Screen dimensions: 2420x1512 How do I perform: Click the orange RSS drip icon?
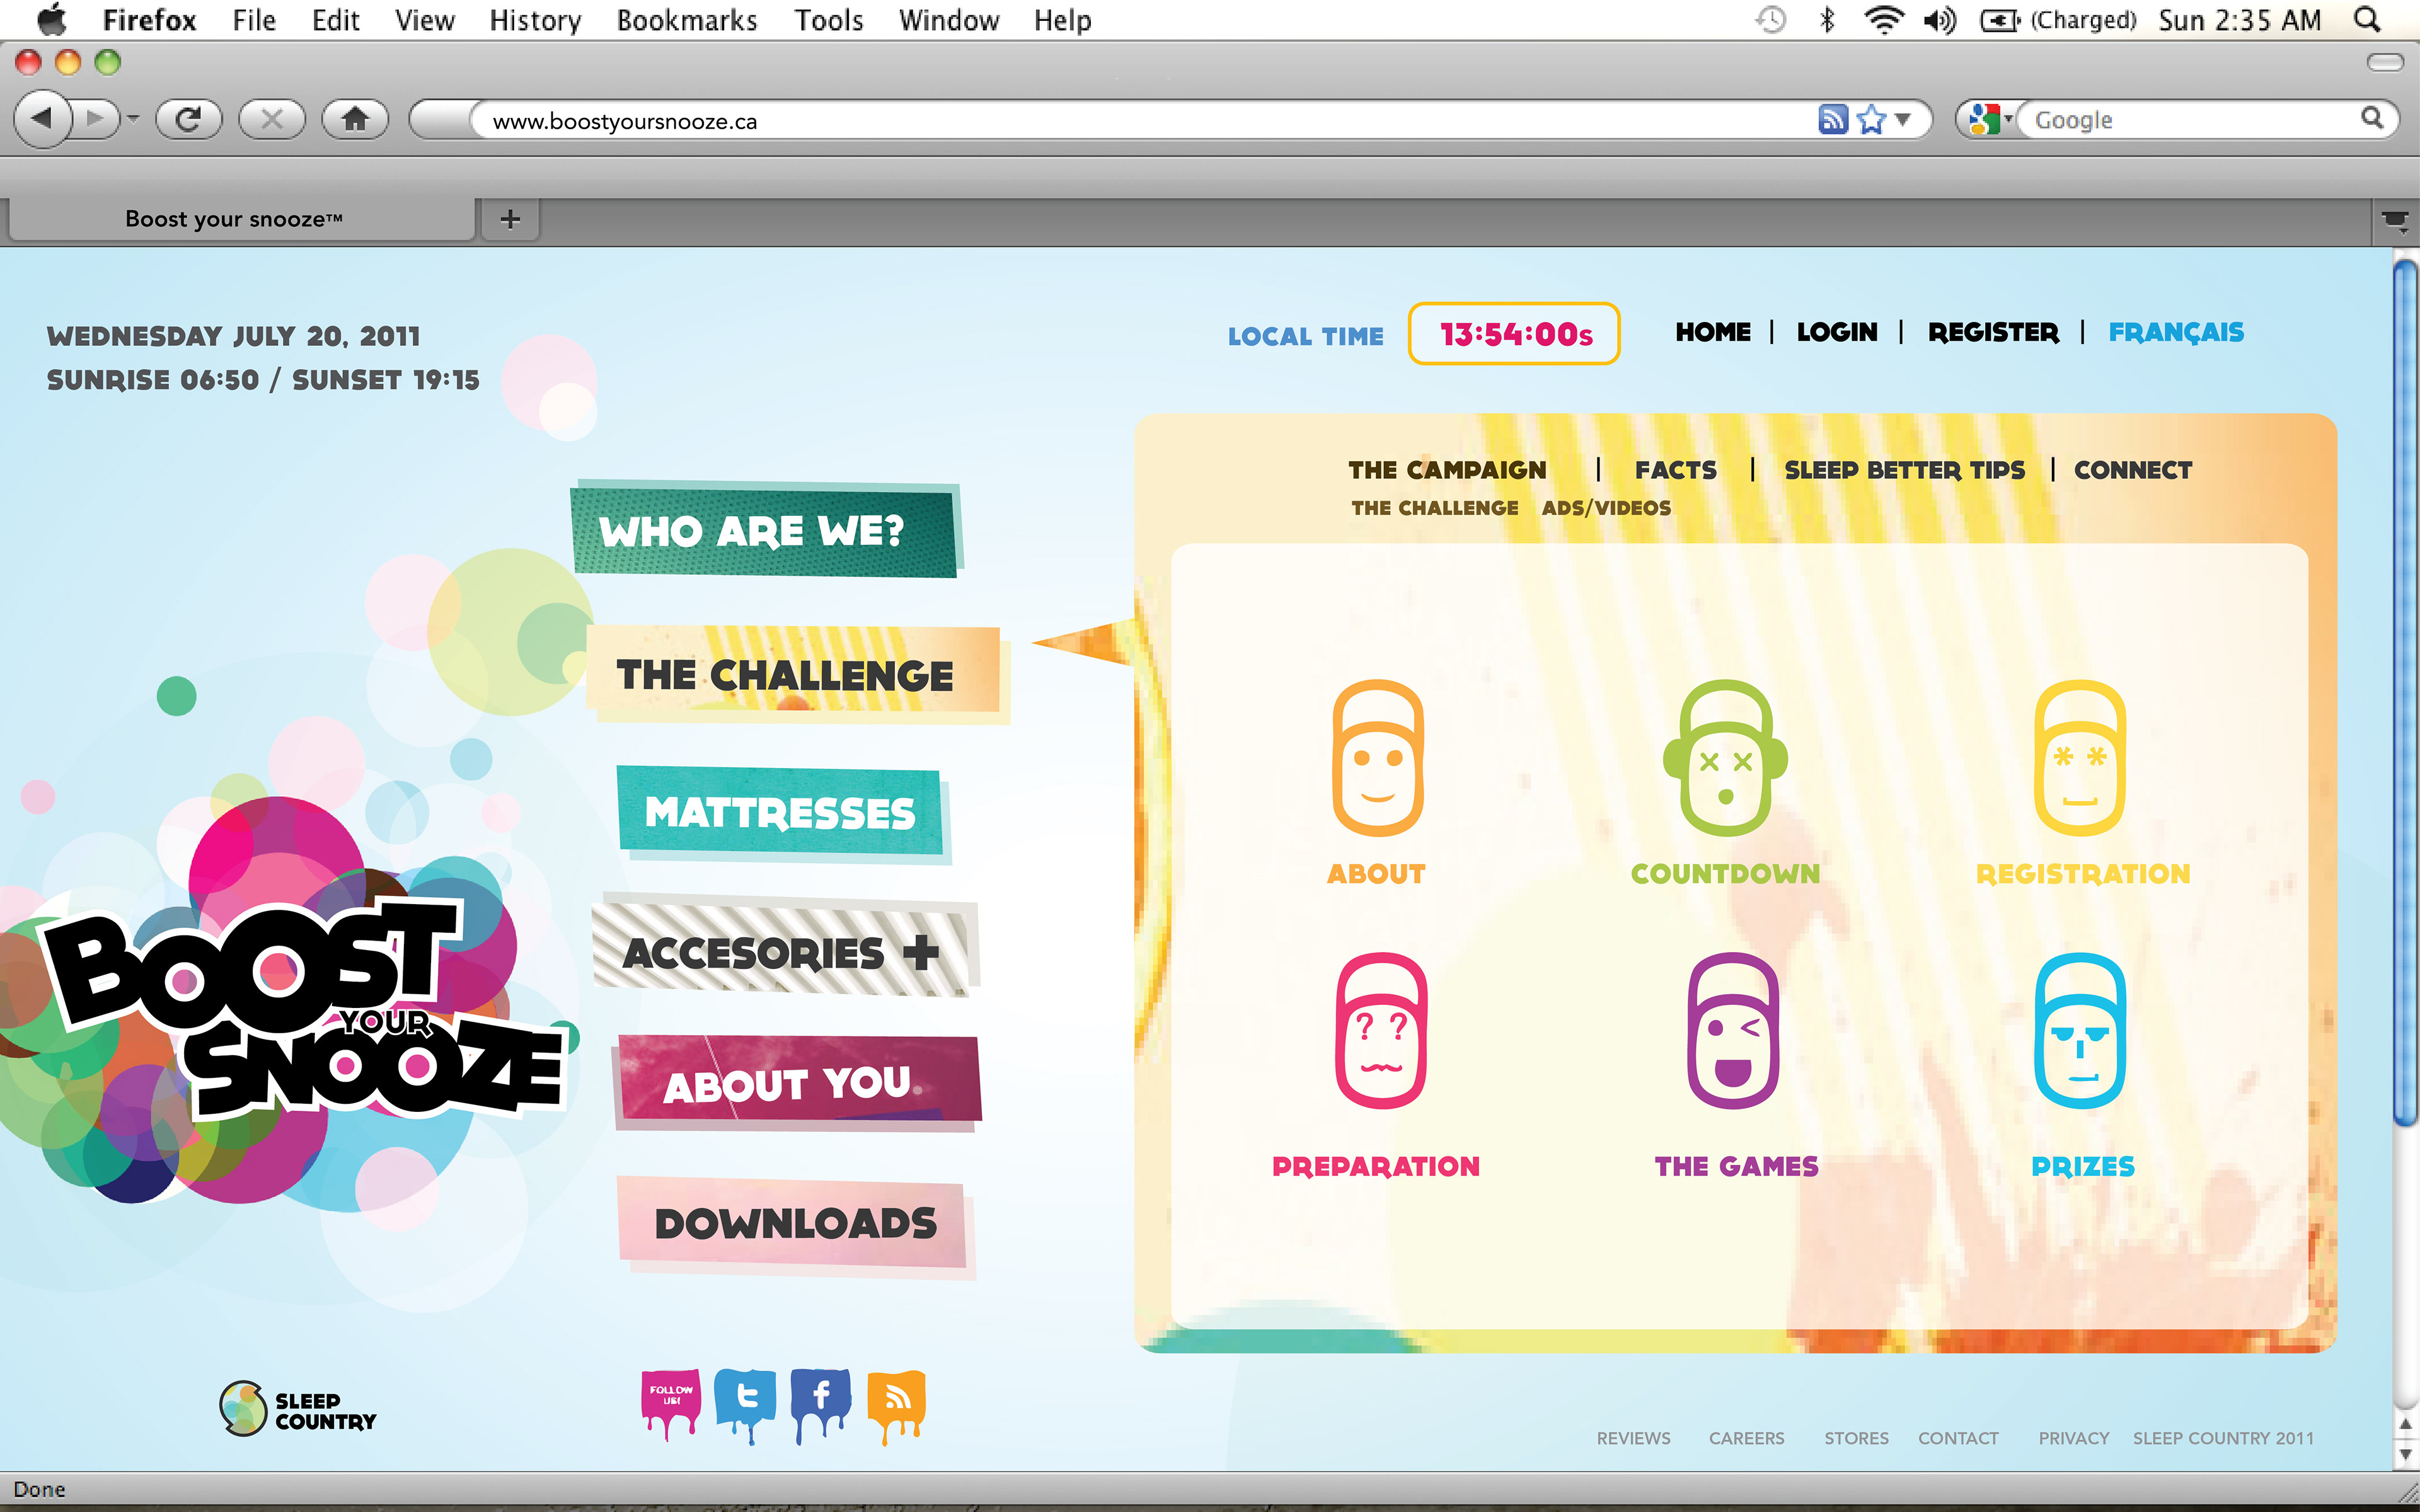[x=896, y=1405]
